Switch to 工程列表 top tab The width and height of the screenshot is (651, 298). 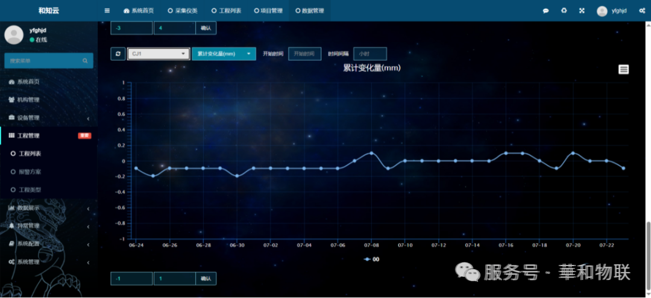(226, 11)
